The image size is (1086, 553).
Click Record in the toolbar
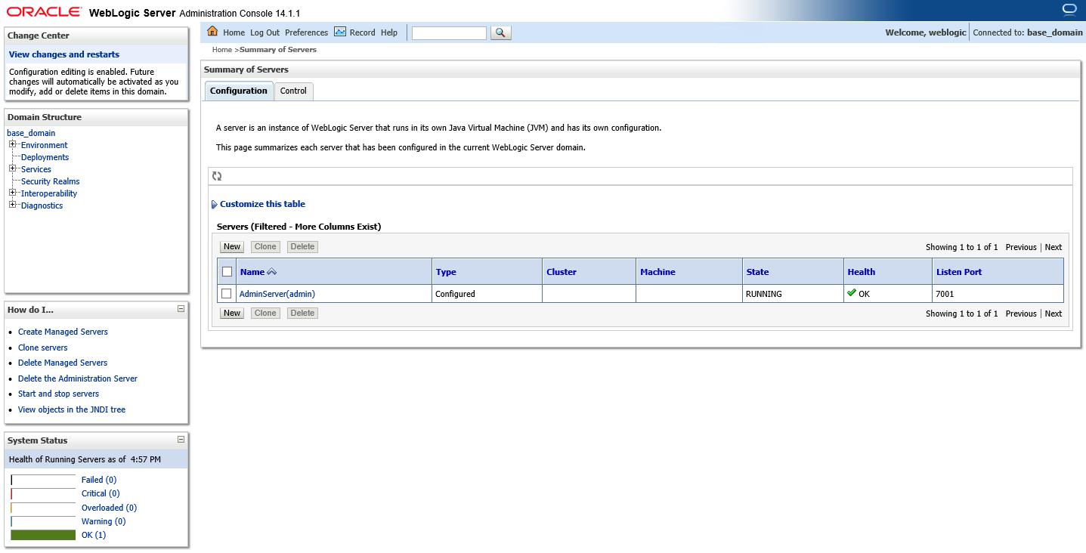362,32
